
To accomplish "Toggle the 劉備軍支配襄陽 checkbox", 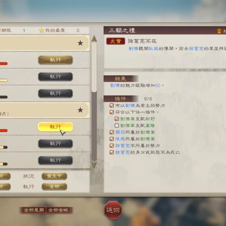I will (117, 126).
